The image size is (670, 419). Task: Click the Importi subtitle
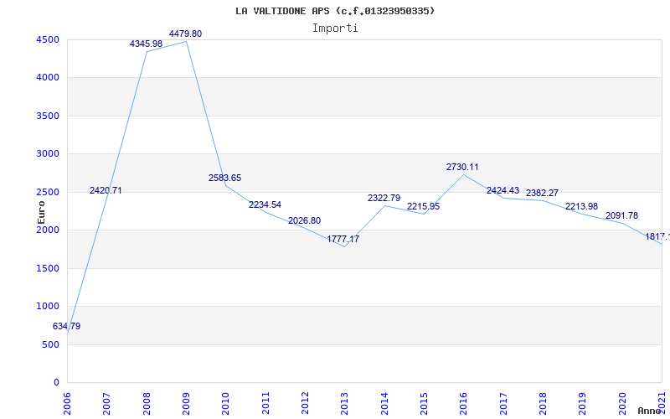335,28
